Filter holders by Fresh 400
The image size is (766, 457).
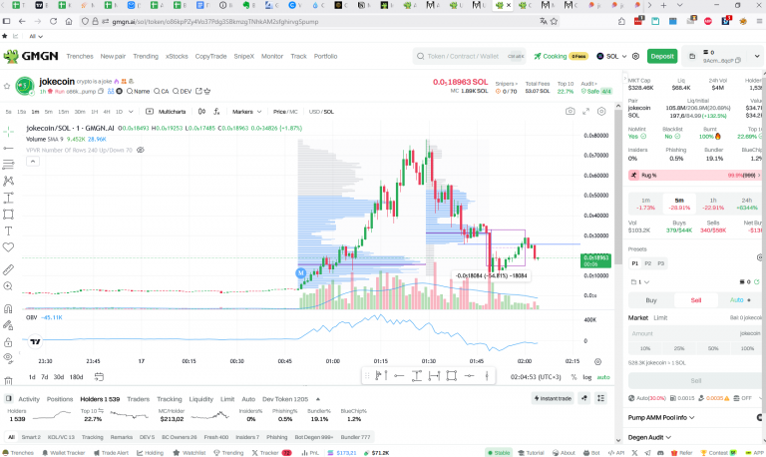[x=215, y=437]
